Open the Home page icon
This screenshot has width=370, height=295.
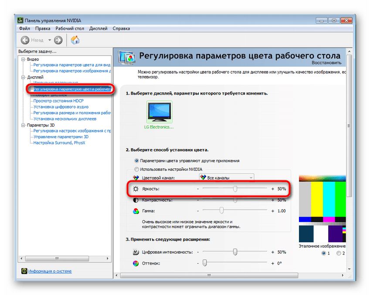[75, 40]
